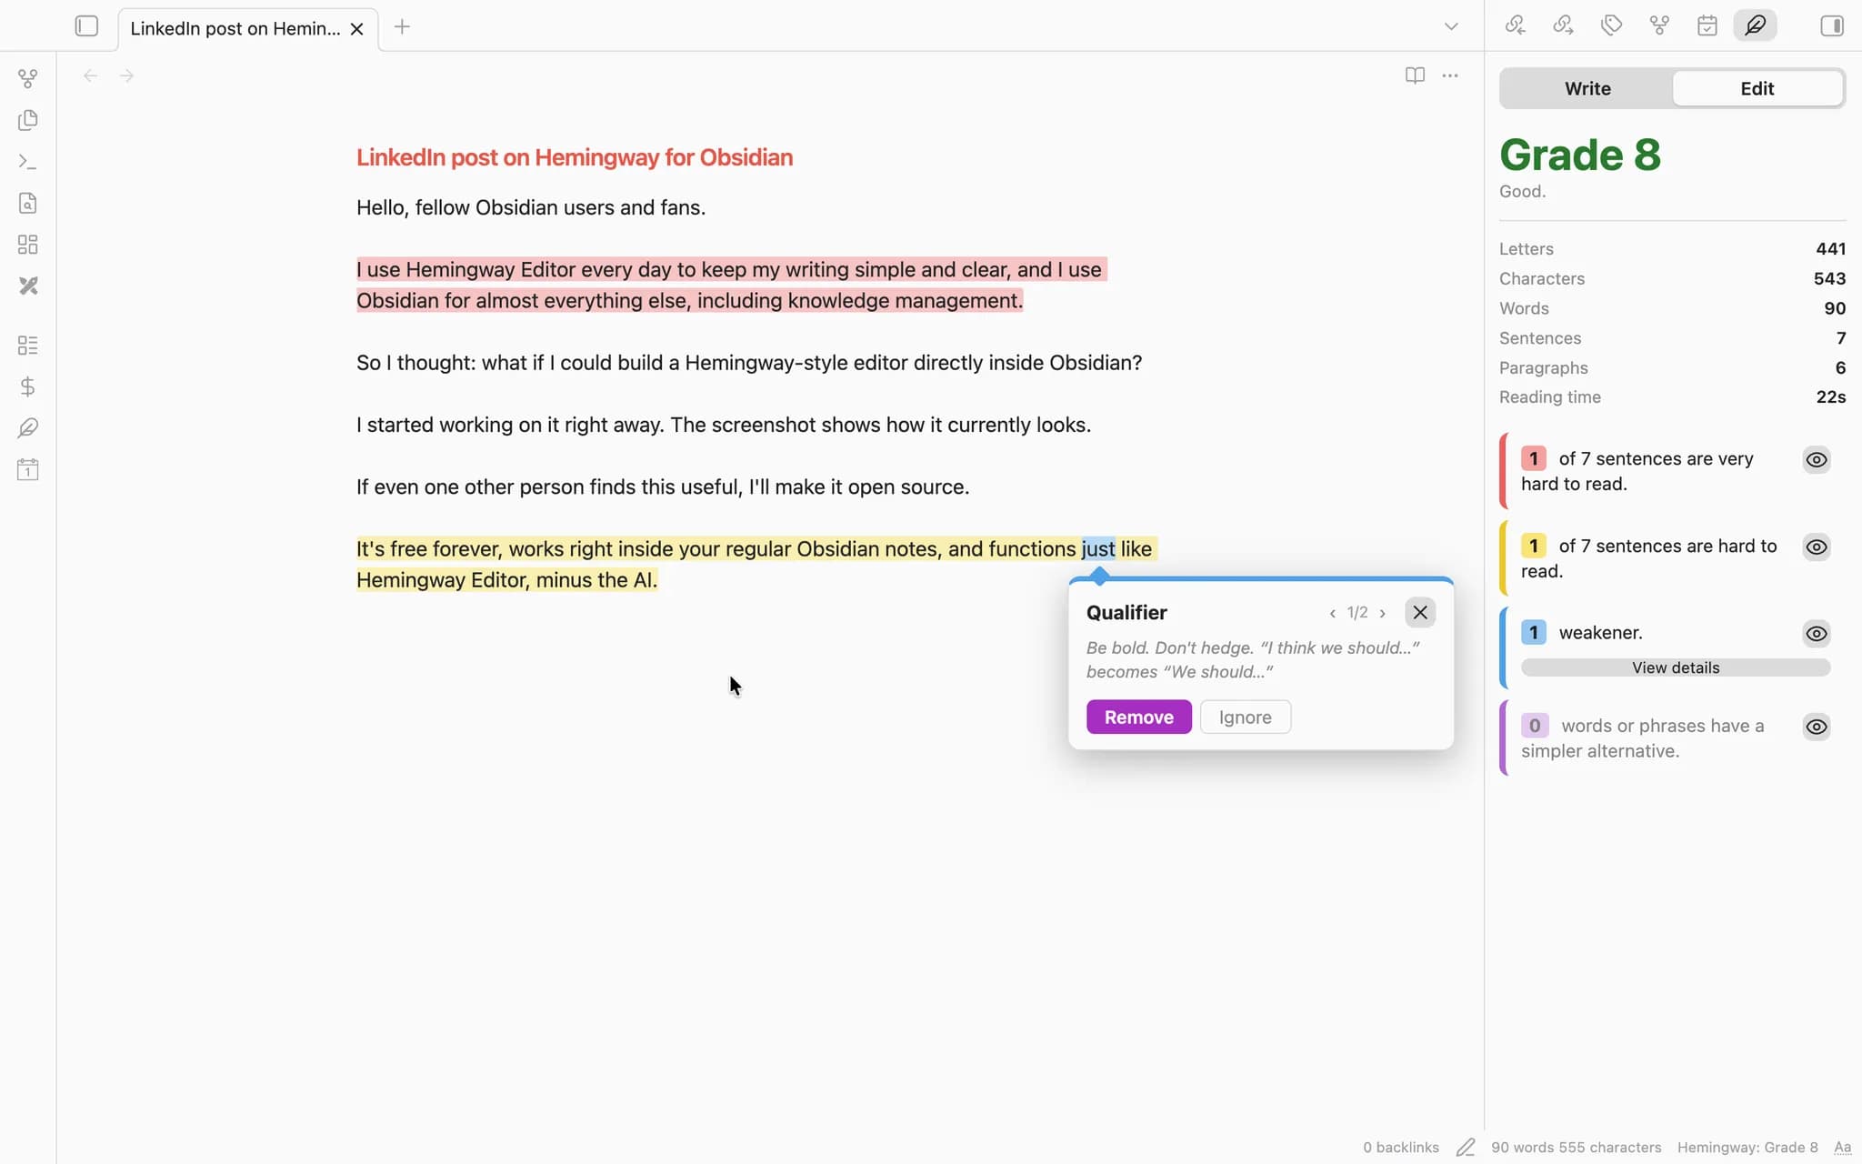Image resolution: width=1862 pixels, height=1164 pixels.
Task: Open the files copy icon in ribbon
Action: (x=28, y=120)
